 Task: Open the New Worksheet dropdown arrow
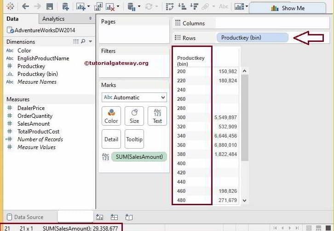[89, 6]
